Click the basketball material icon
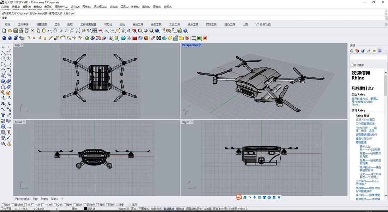Viewport: 388px width, 212px height. point(146,38)
